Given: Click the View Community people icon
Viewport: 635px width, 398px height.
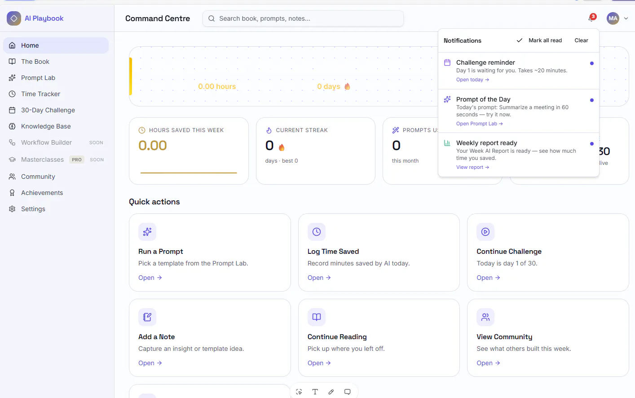Looking at the screenshot, I should [485, 317].
